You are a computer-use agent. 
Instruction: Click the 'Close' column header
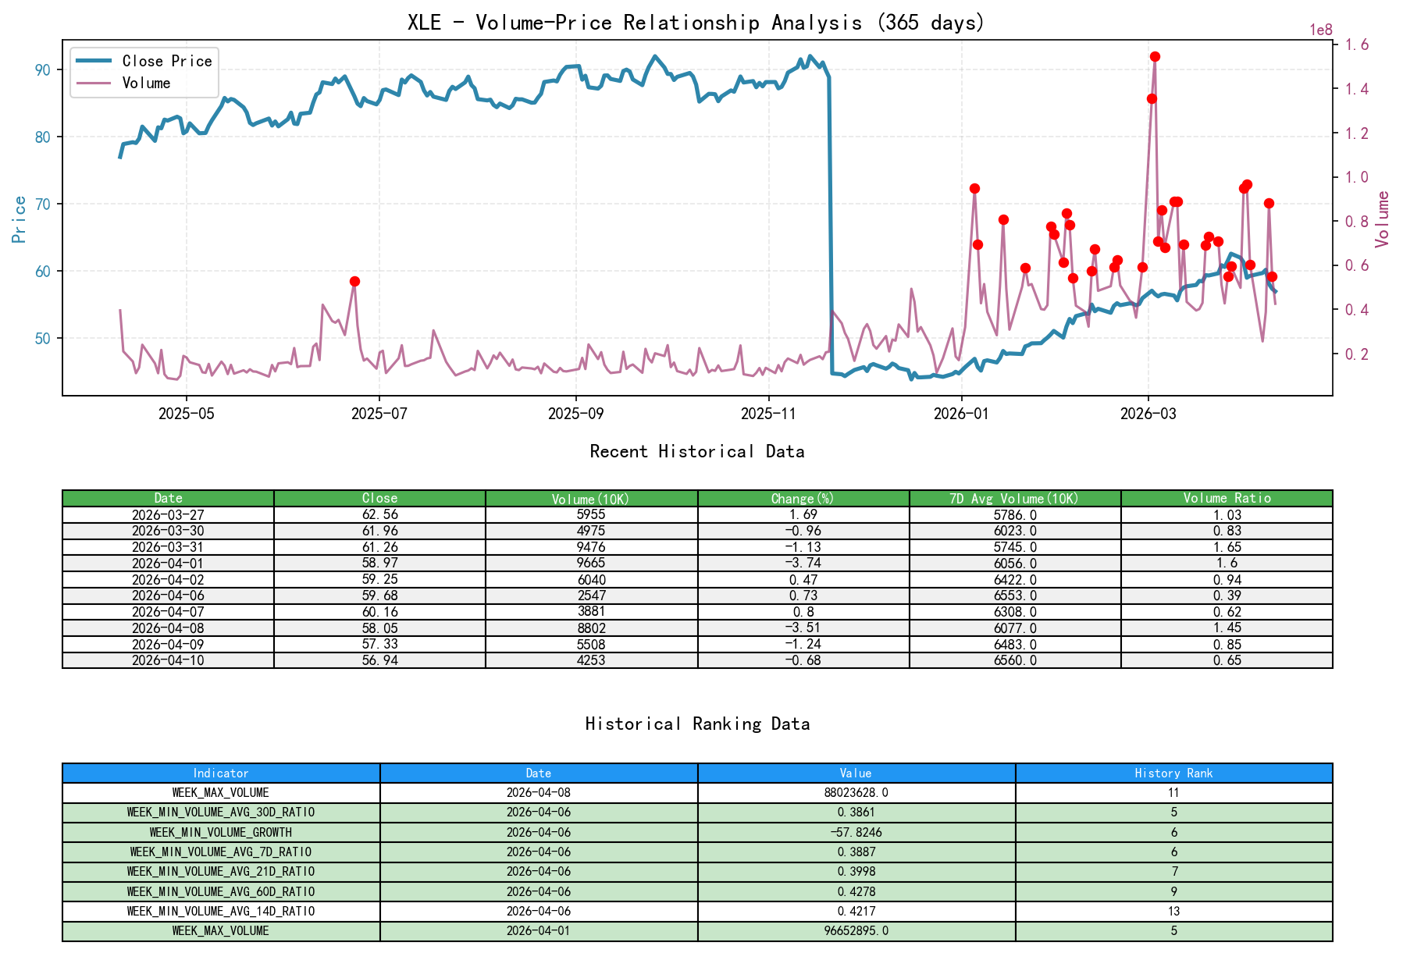(x=379, y=498)
